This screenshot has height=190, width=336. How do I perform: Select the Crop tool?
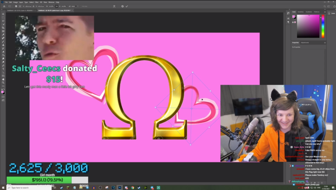[x=3, y=28]
